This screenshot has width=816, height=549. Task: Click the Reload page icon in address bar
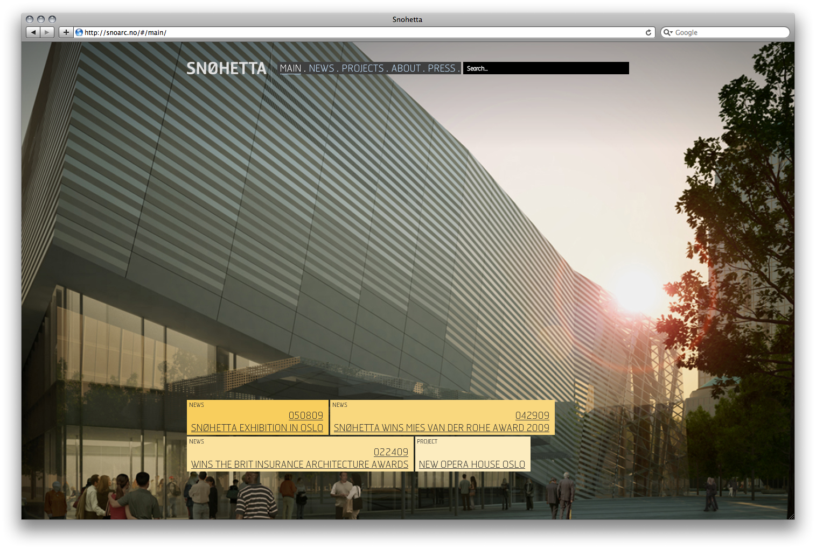pyautogui.click(x=648, y=32)
